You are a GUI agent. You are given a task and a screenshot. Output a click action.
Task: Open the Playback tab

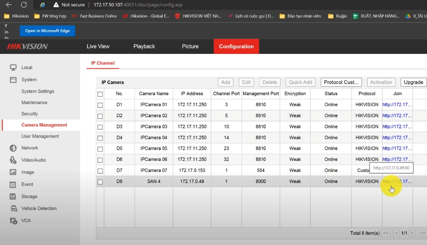point(144,46)
